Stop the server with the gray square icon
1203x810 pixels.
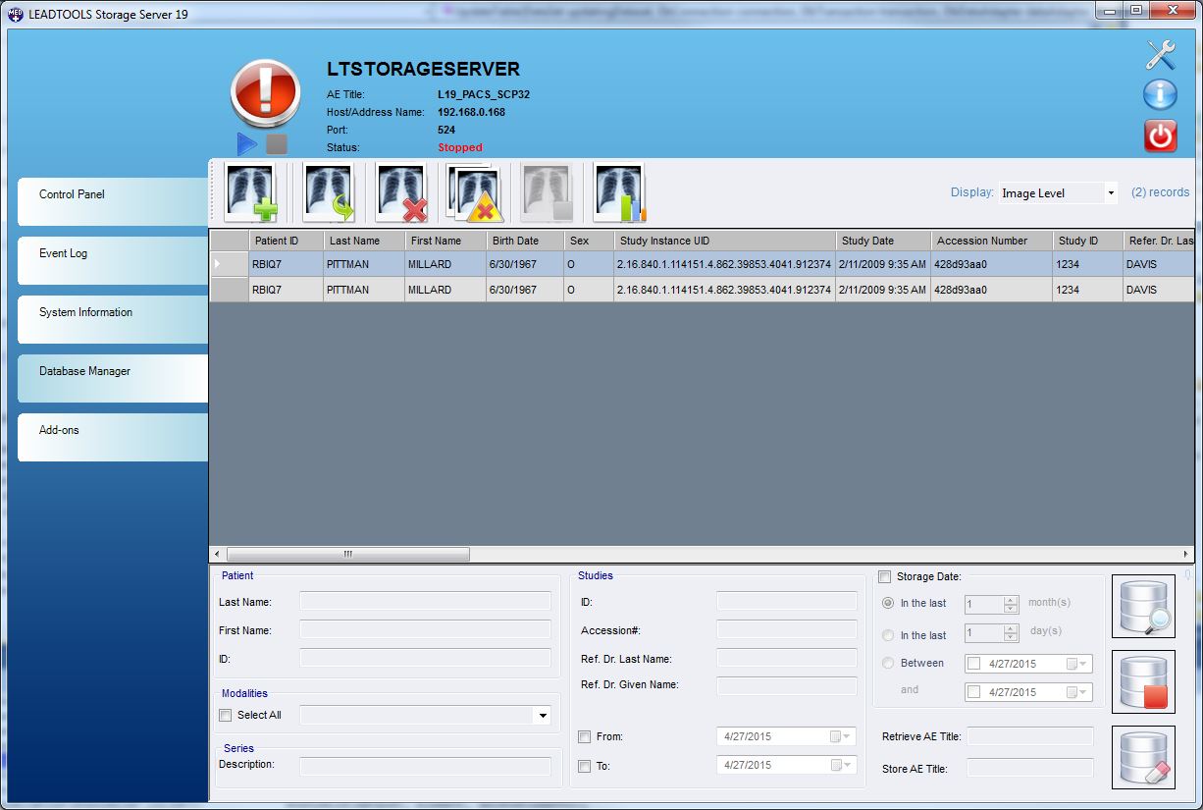pos(277,144)
